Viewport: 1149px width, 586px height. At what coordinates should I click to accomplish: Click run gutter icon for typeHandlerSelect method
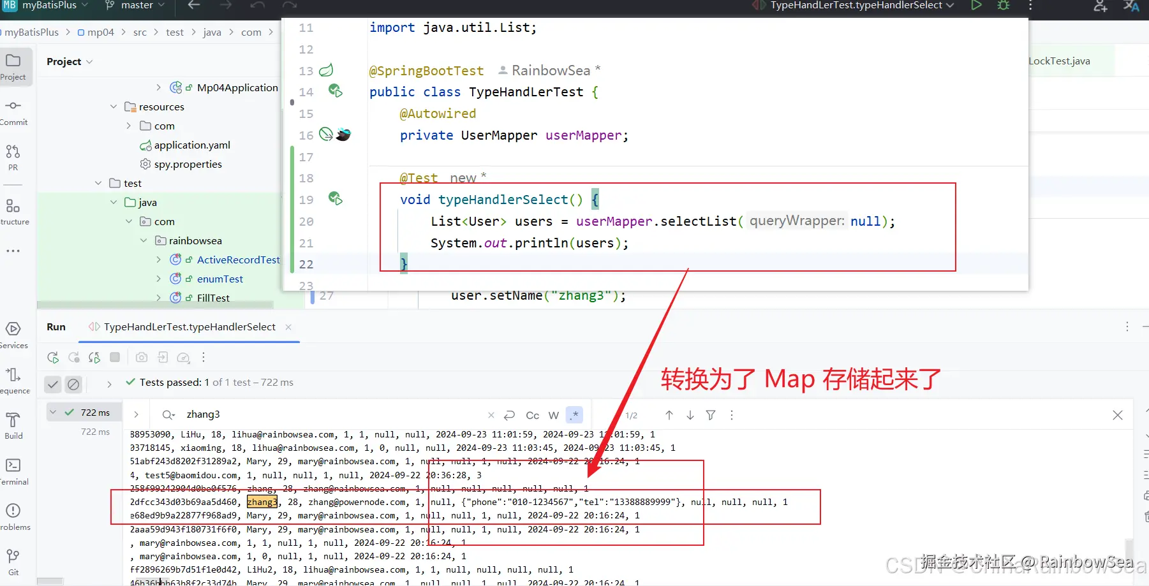pos(335,198)
